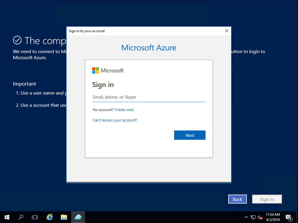The image size is (298, 223).
Task: Open Task View from the taskbar
Action: coord(35,217)
